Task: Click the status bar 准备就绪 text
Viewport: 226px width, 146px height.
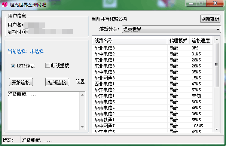Action: (37, 140)
